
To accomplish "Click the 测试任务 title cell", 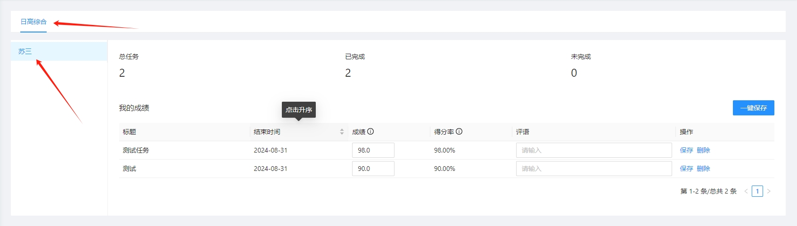I will point(136,150).
